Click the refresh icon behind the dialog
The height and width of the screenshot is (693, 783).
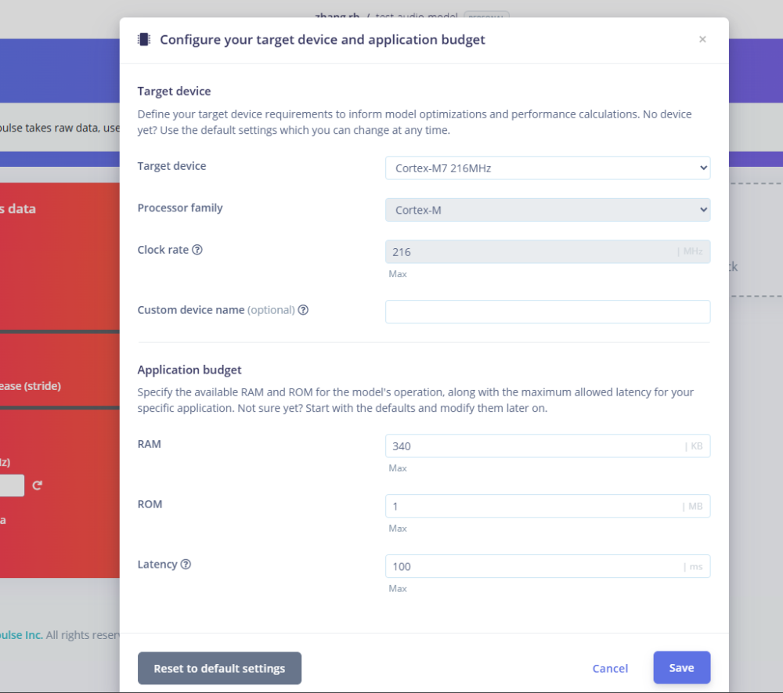[x=37, y=485]
